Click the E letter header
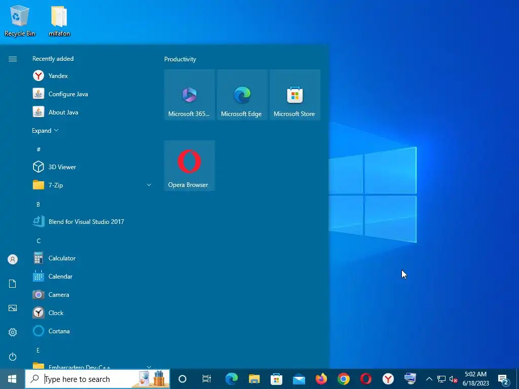The image size is (519, 389). point(38,350)
